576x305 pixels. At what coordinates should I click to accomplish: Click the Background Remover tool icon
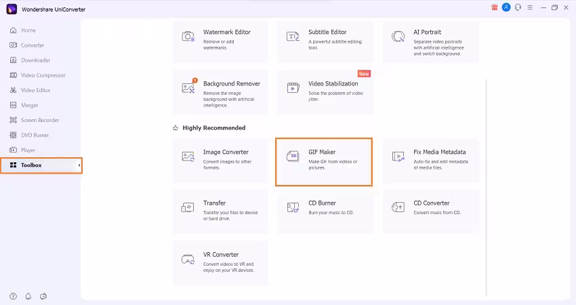point(188,87)
